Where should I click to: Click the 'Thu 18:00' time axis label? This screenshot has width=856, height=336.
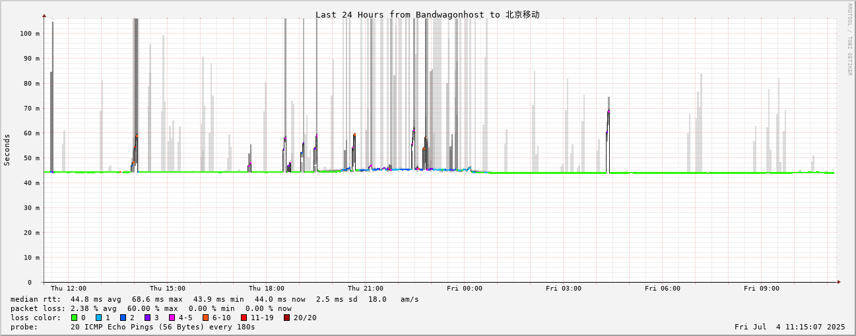click(x=267, y=289)
